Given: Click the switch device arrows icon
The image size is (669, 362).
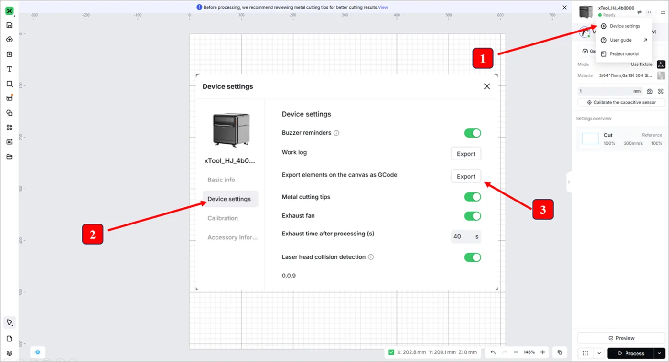Looking at the screenshot, I should point(639,12).
